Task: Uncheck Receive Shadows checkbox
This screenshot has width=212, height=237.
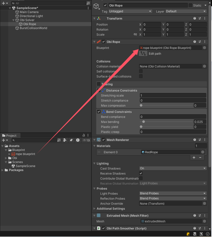Action: click(x=141, y=174)
